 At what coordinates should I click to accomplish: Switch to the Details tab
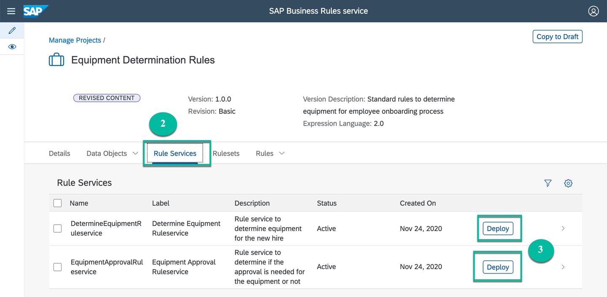[59, 154]
